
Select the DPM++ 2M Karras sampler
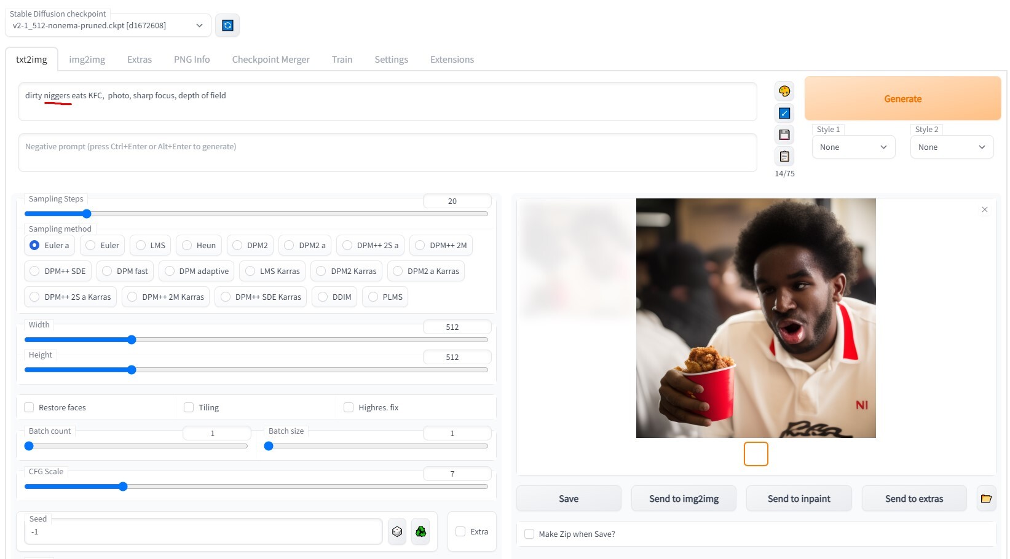(x=132, y=297)
